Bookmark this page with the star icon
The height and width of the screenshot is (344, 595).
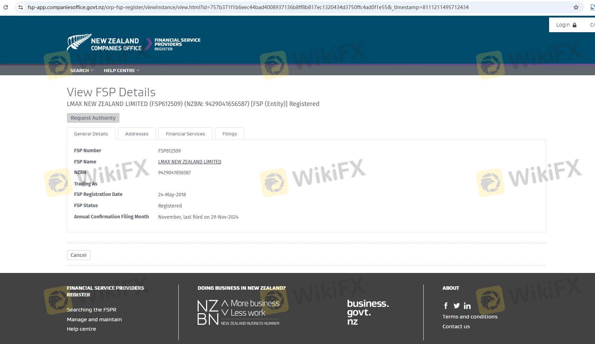pyautogui.click(x=576, y=7)
